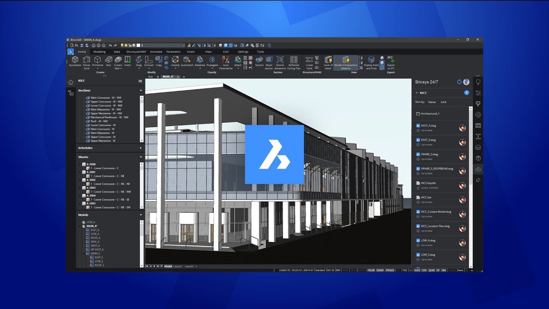The height and width of the screenshot is (309, 549).
Task: Toggle DUCS in the status bar
Action: (x=417, y=270)
